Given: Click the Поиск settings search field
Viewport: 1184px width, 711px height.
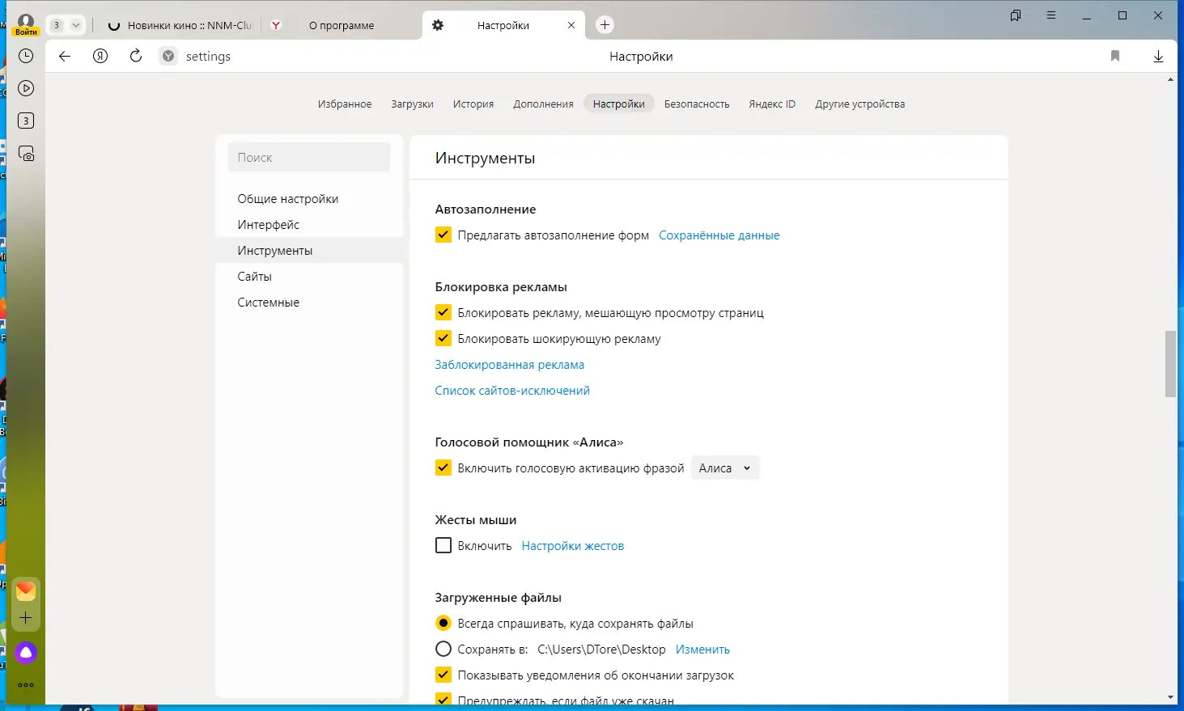Looking at the screenshot, I should click(309, 158).
